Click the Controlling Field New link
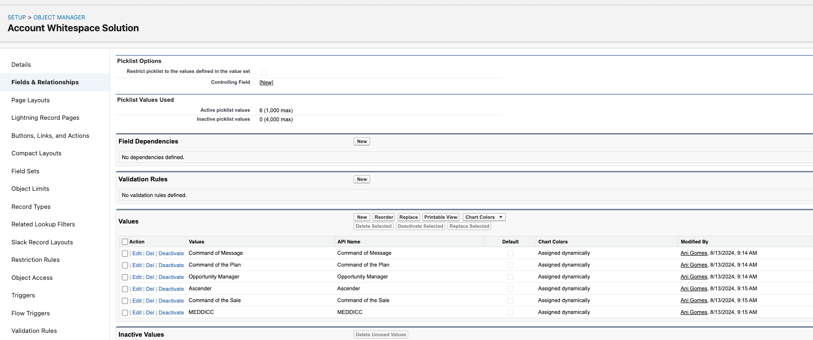Viewport: 813px width, 340px height. (x=266, y=83)
